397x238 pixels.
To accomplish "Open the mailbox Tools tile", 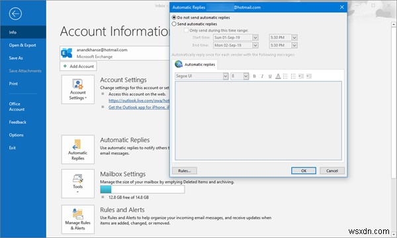I will click(x=77, y=183).
